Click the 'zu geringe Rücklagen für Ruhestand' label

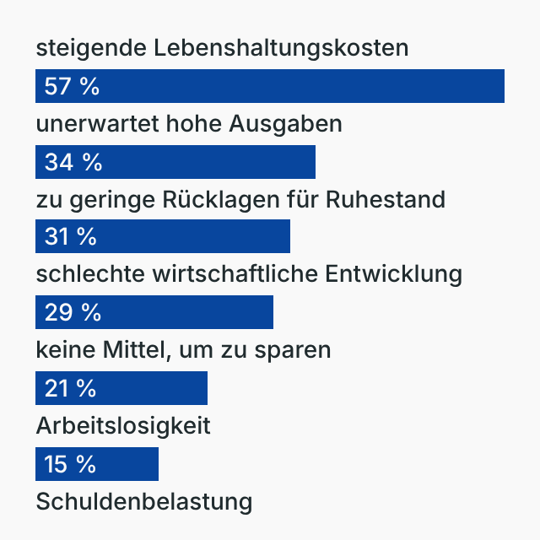240,200
